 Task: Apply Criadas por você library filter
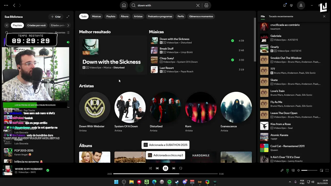tap(36, 25)
